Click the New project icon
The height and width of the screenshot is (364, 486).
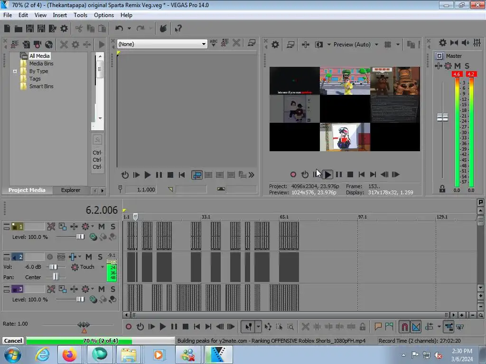coord(7,28)
